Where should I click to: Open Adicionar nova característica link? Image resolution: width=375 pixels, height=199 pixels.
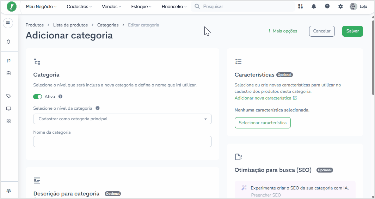(263, 98)
